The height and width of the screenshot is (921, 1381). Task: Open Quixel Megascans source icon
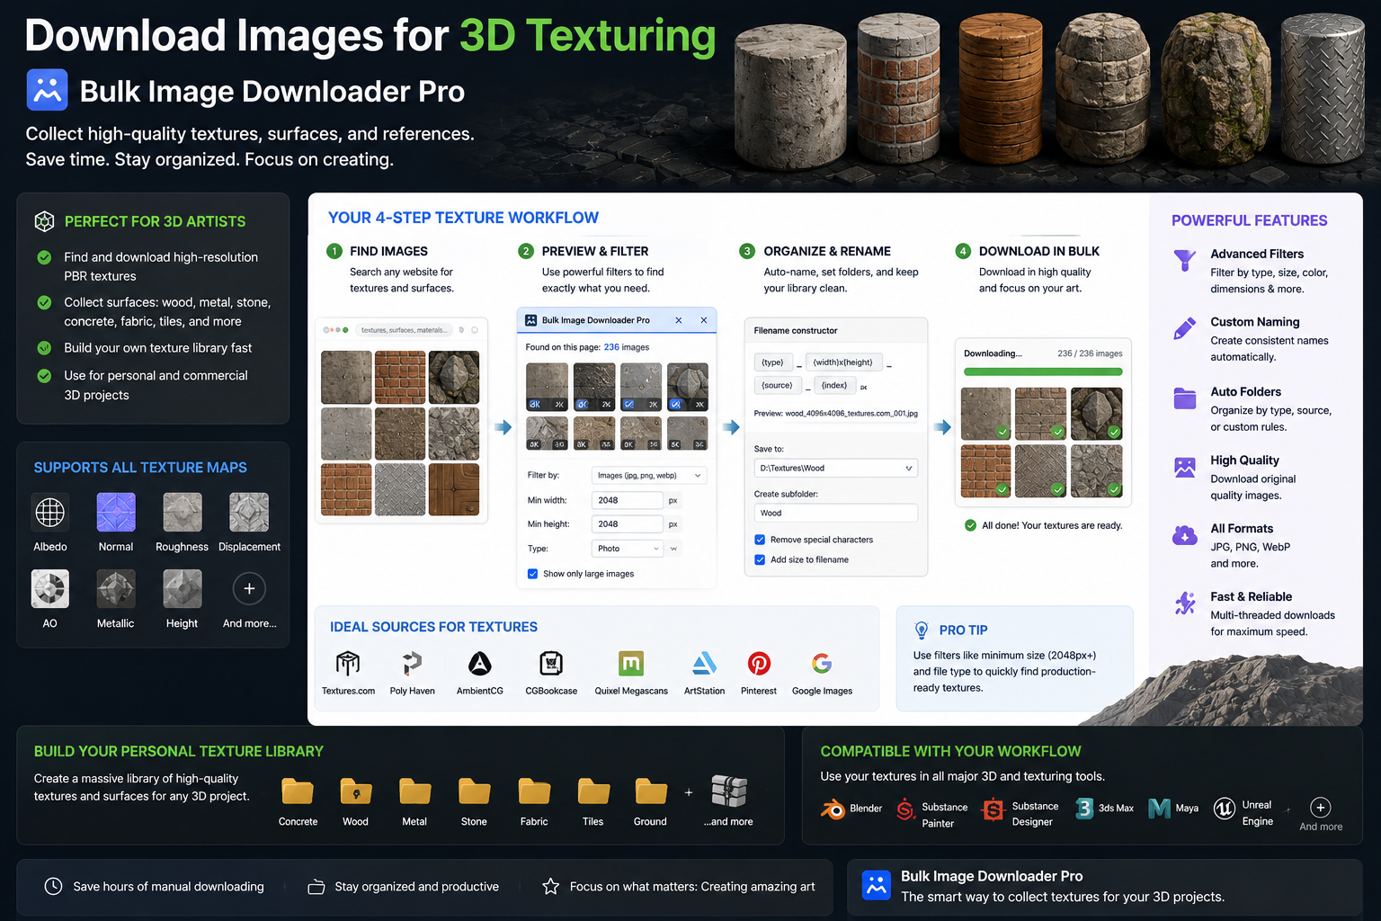click(x=631, y=664)
